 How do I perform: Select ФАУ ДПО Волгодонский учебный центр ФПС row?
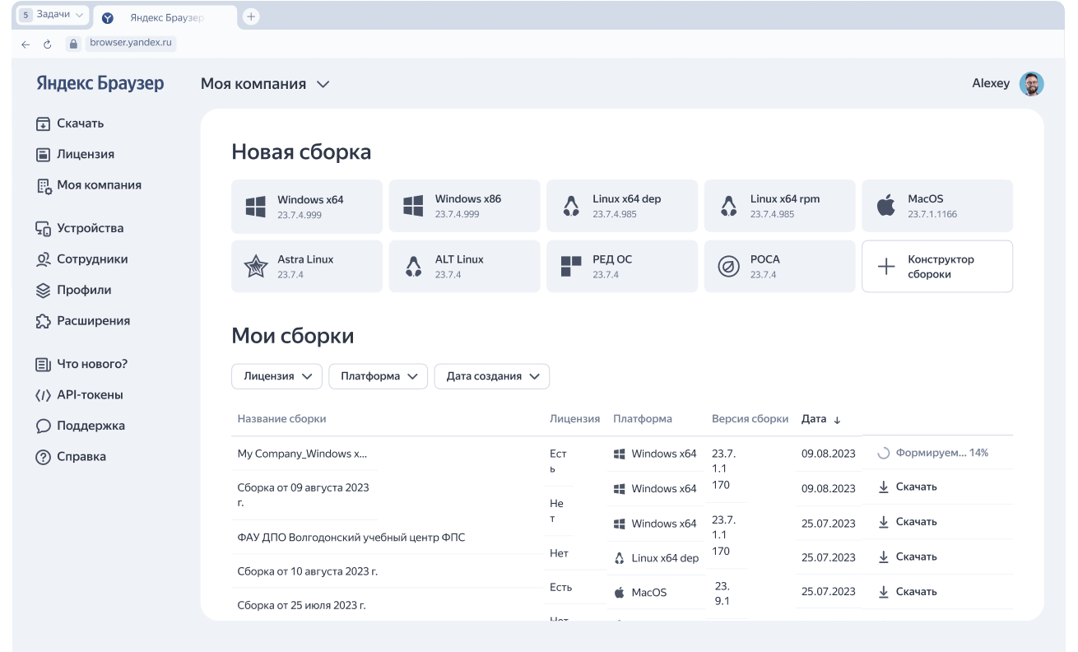tap(351, 538)
